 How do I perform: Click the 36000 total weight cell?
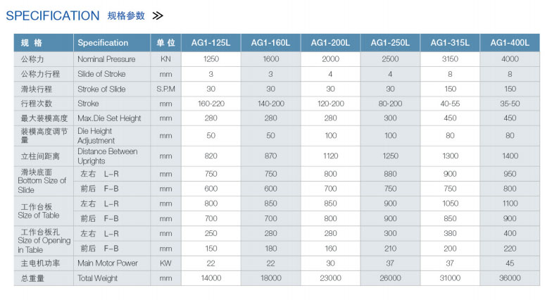coord(510,278)
